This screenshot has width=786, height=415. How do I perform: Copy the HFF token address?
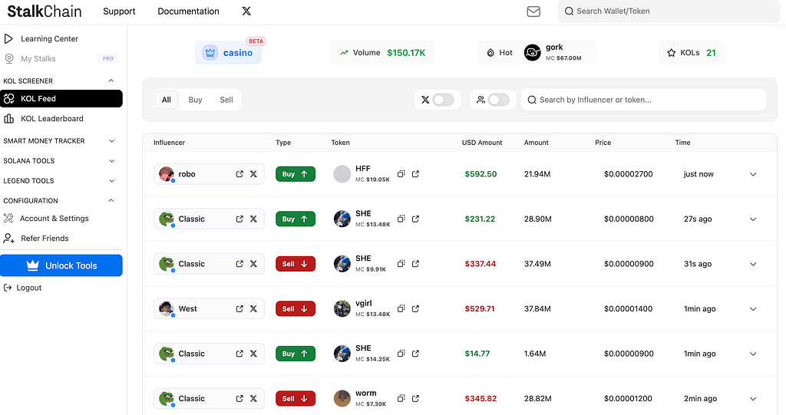[401, 174]
